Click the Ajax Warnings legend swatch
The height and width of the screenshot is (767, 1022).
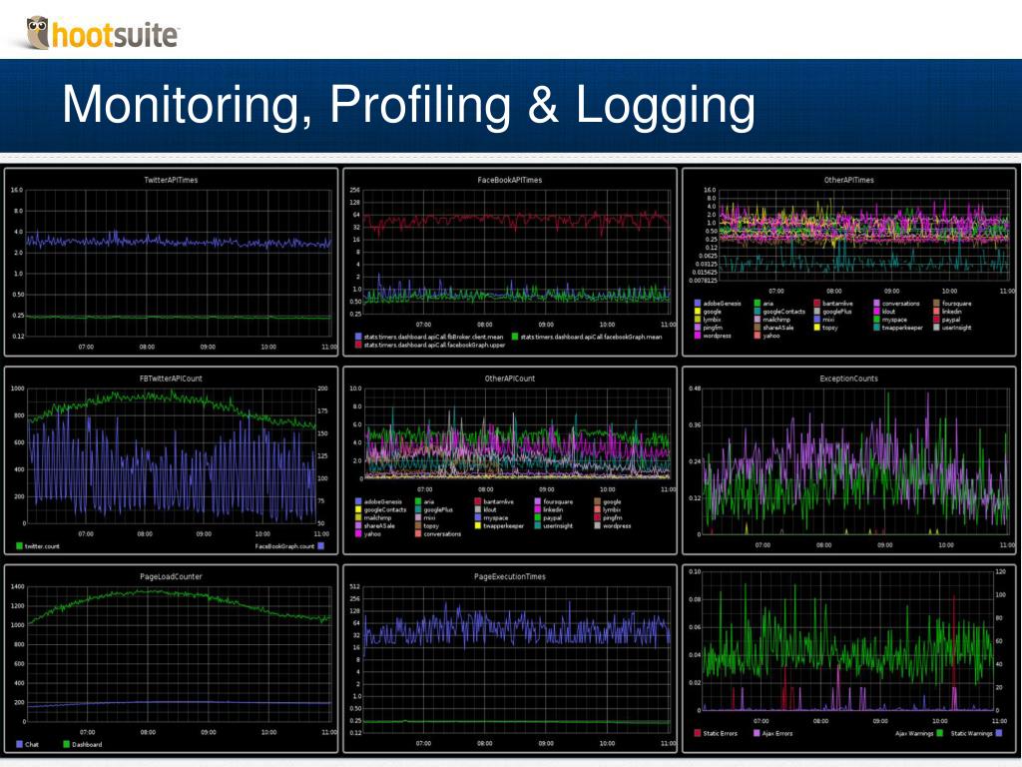[x=939, y=733]
